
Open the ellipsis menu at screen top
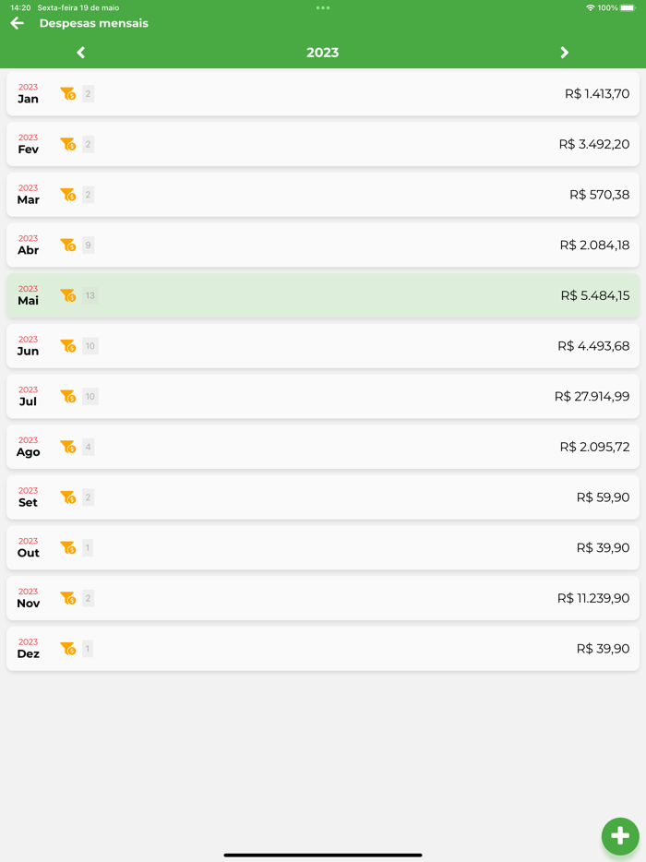coord(322,7)
